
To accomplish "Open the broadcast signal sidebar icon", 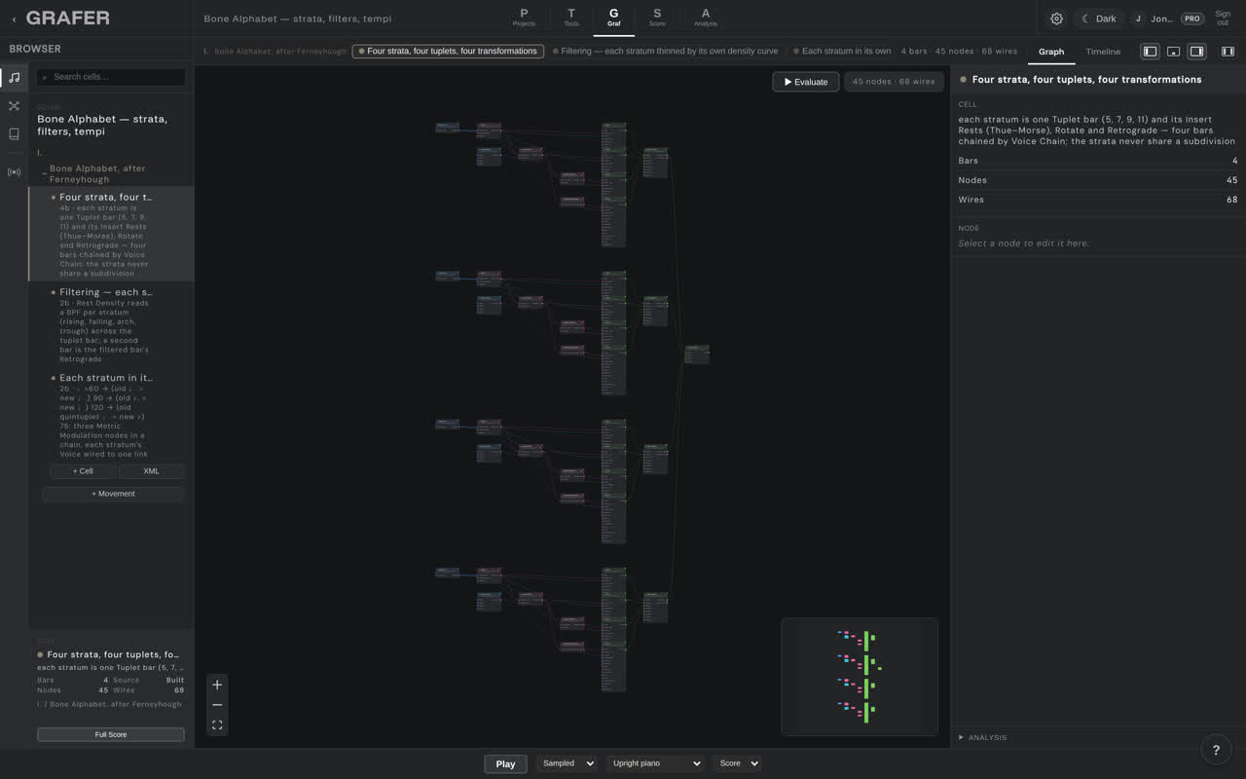I will click(x=14, y=172).
